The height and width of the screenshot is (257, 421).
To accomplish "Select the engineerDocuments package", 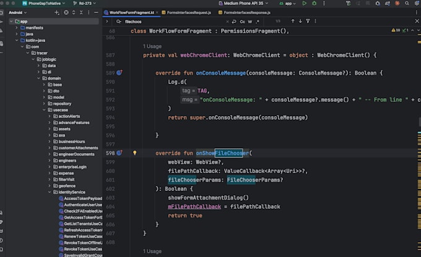I will pos(76,154).
